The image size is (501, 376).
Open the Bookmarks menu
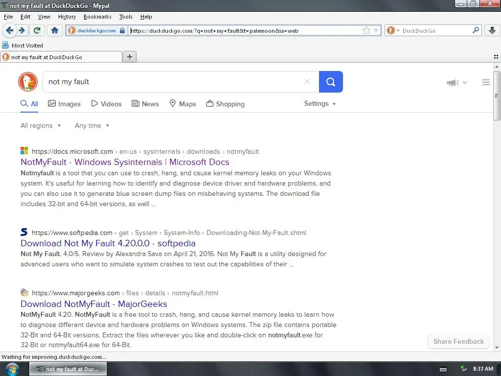[x=97, y=17]
